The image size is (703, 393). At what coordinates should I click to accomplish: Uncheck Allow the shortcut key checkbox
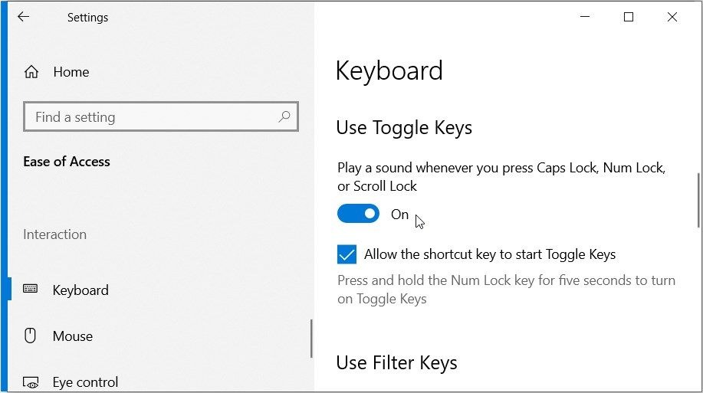click(x=347, y=254)
